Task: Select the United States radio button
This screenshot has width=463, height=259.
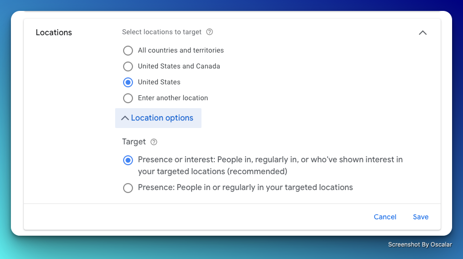Action: tap(128, 82)
